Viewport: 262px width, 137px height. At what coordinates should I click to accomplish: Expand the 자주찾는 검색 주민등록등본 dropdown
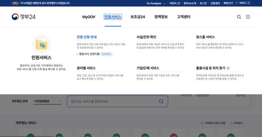pyautogui.click(x=47, y=101)
